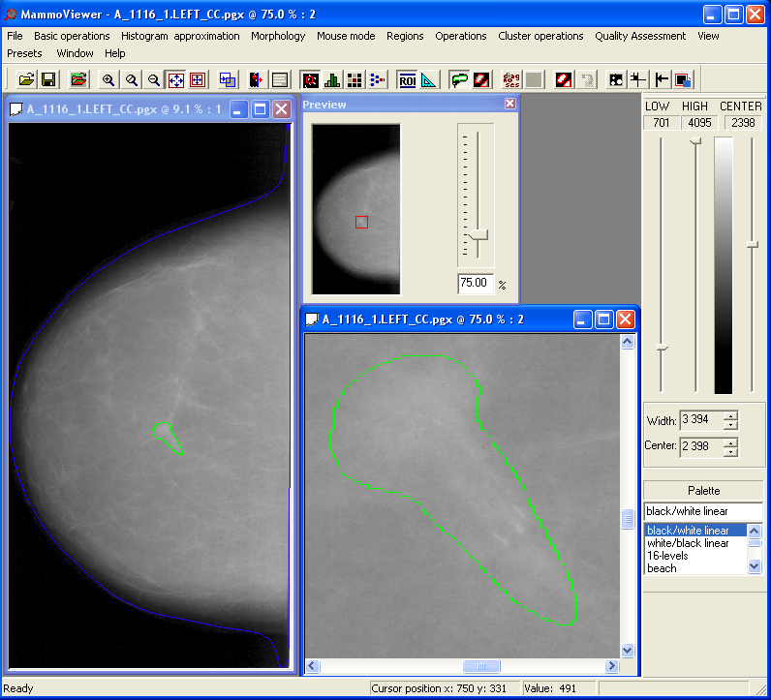
Task: Click the green speech-bubble region icon
Action: click(x=459, y=79)
